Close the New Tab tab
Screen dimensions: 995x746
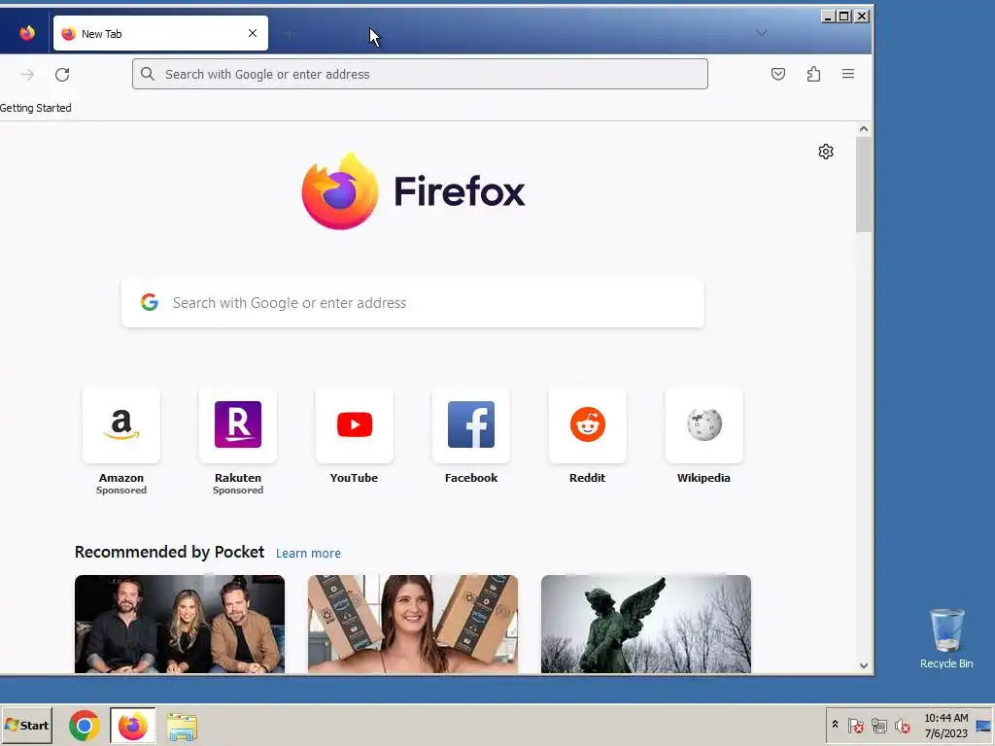253,33
